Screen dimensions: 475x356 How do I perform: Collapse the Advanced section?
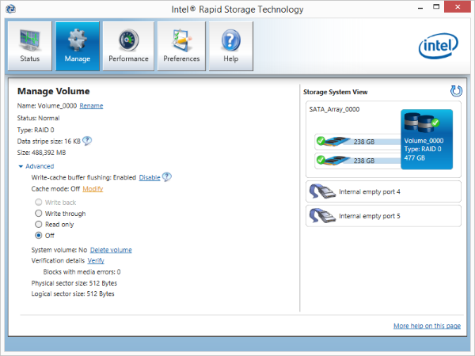pyautogui.click(x=36, y=166)
